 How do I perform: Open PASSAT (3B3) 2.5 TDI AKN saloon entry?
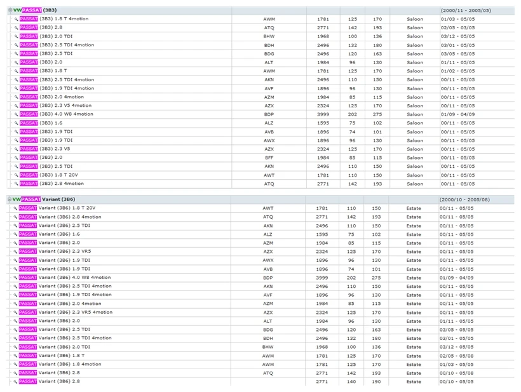(x=46, y=166)
